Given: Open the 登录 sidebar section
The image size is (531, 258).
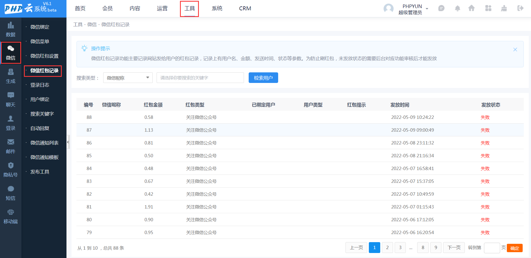Looking at the screenshot, I should point(11,123).
